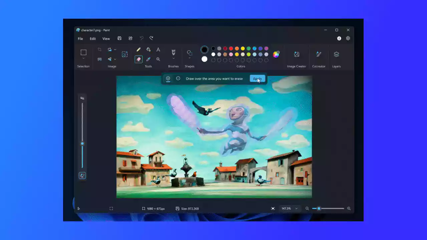The height and width of the screenshot is (240, 427).
Task: Click Fit to window icon
Action: tap(273, 208)
